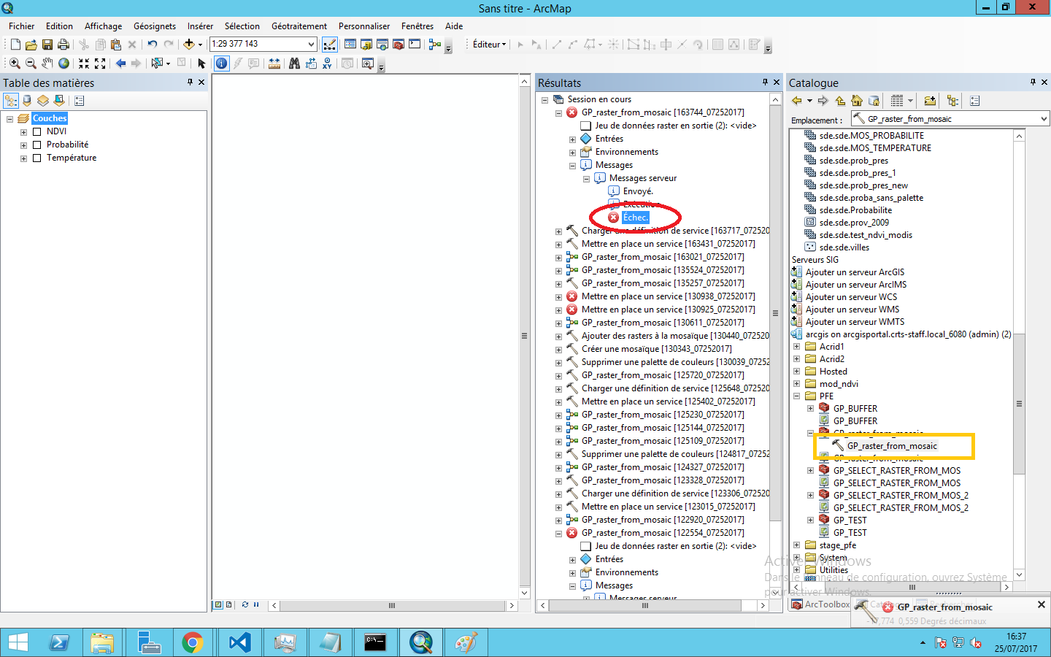
Task: Collapse the PFE folder in Catalogue
Action: tap(796, 396)
